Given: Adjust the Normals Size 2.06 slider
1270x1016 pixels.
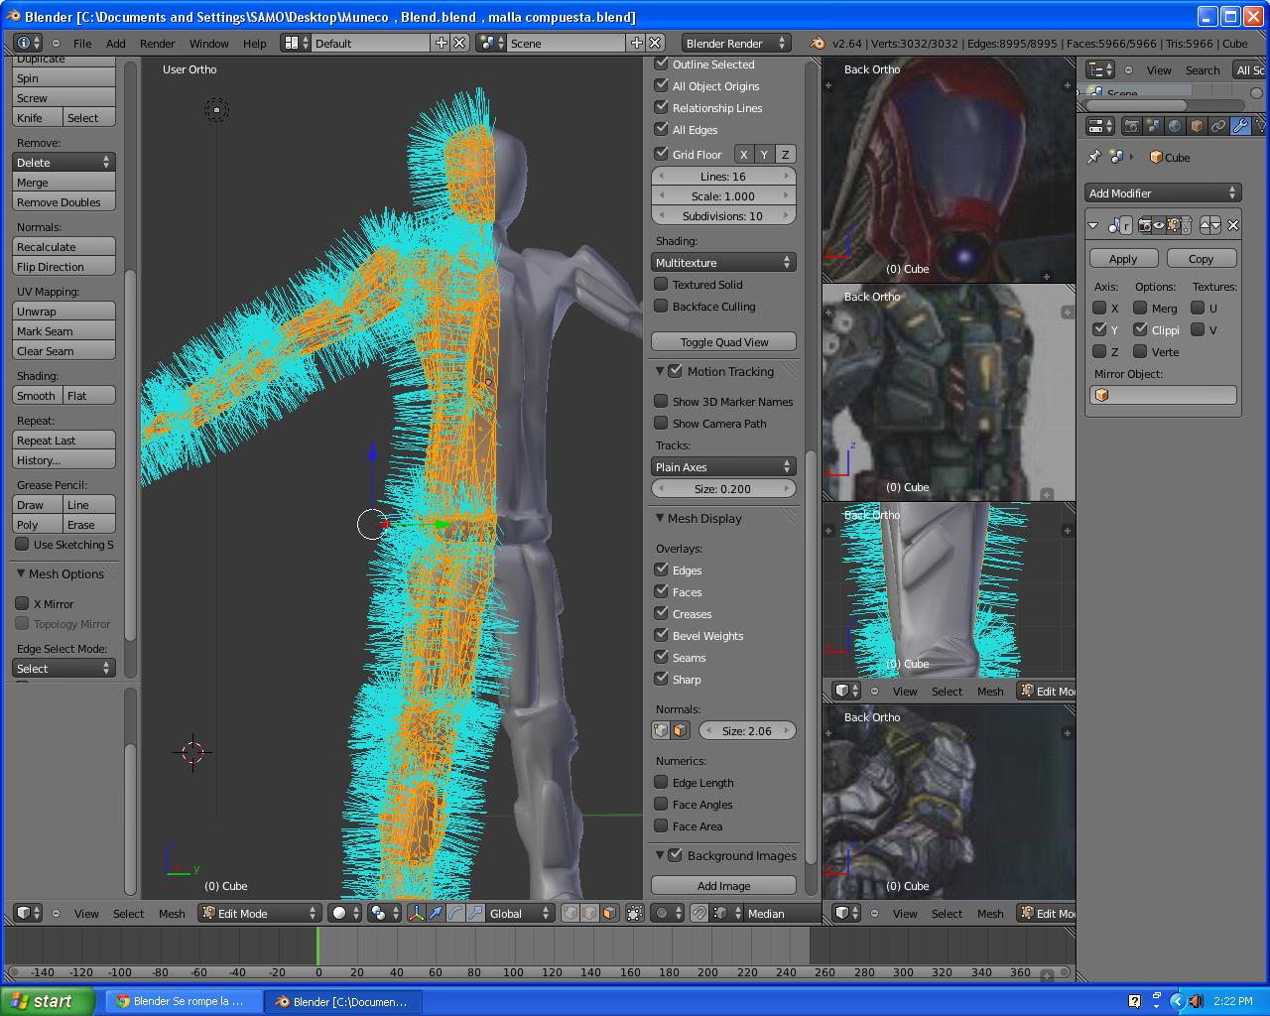Looking at the screenshot, I should (746, 731).
